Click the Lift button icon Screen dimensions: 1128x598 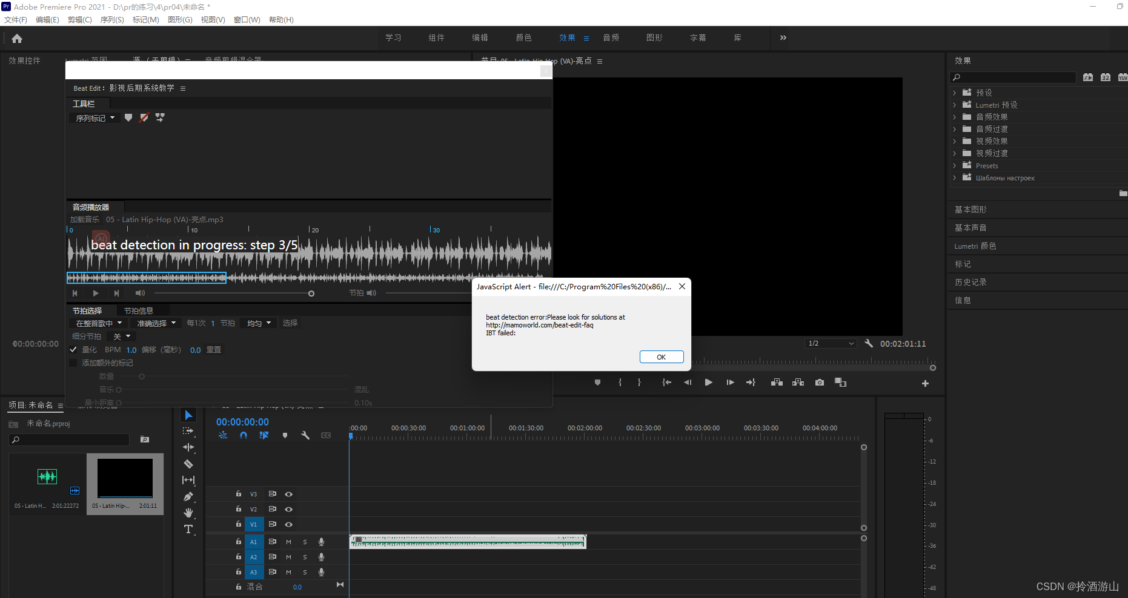[777, 383]
